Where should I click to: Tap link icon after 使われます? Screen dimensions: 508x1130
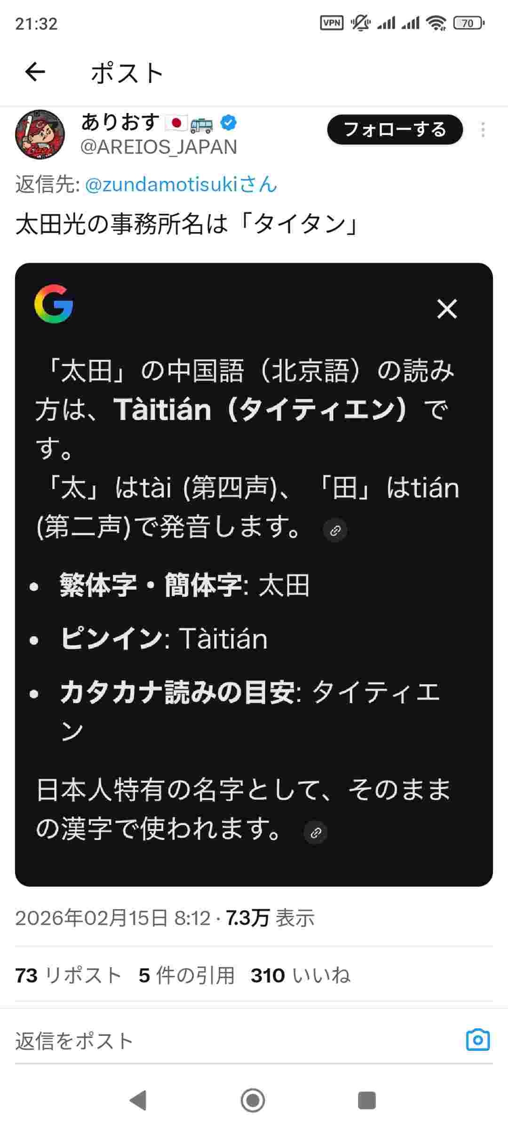tap(316, 832)
